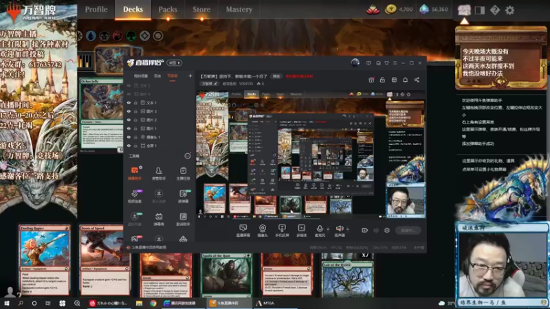Filter decks by green mana symbol
Image resolution: width=550 pixels, height=309 pixels.
[131, 36]
